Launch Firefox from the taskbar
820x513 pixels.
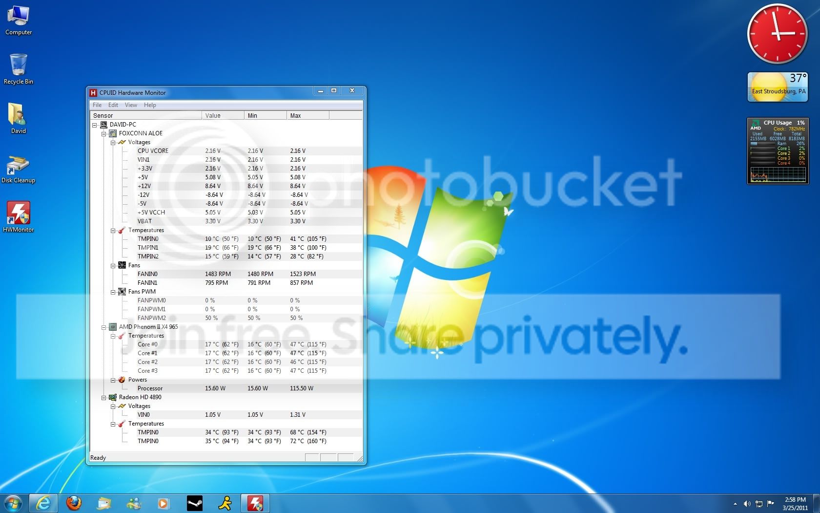coord(74,503)
